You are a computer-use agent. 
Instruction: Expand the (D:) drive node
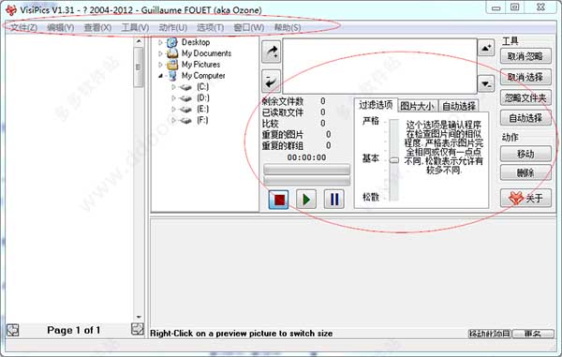[173, 97]
